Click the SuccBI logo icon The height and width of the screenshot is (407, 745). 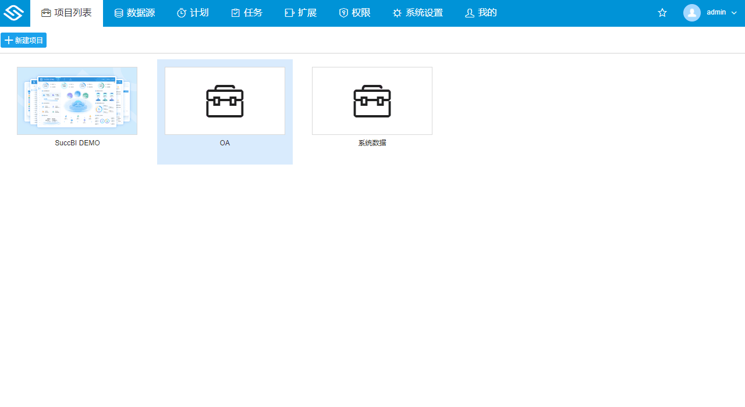pyautogui.click(x=13, y=12)
